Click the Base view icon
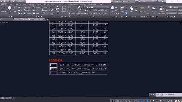The height and width of the screenshot is (102, 182). [154, 9]
